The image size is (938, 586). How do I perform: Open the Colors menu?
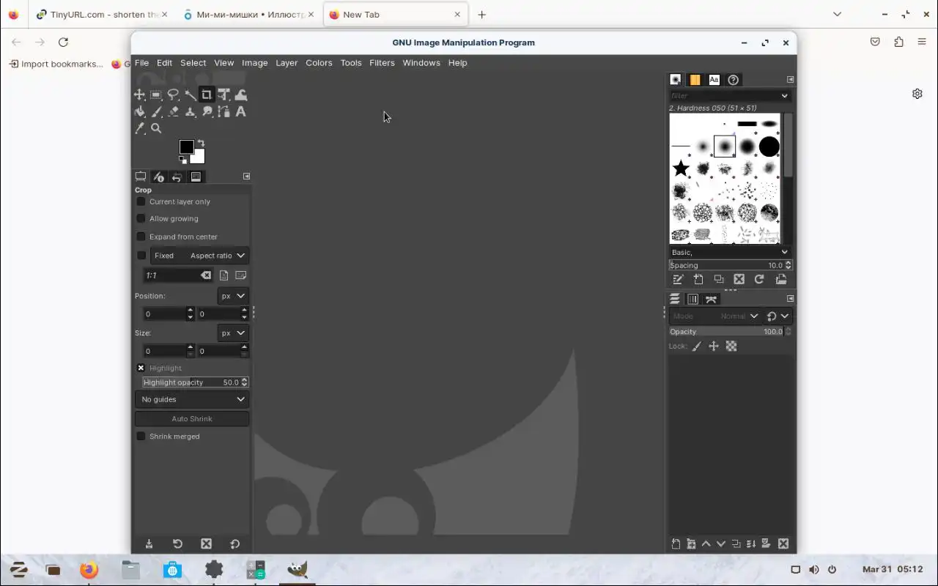click(x=319, y=63)
